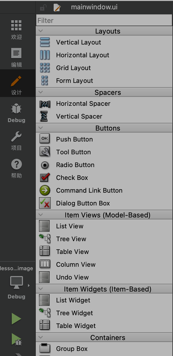Collapse the Layouts section
The height and width of the screenshot is (356, 173).
41,31
